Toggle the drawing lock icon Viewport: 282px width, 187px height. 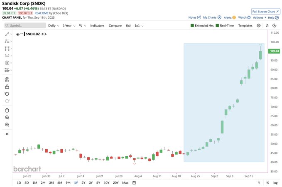tap(7, 87)
